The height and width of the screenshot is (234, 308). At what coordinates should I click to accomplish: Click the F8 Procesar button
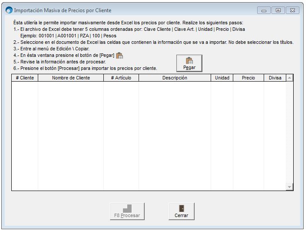point(127,211)
